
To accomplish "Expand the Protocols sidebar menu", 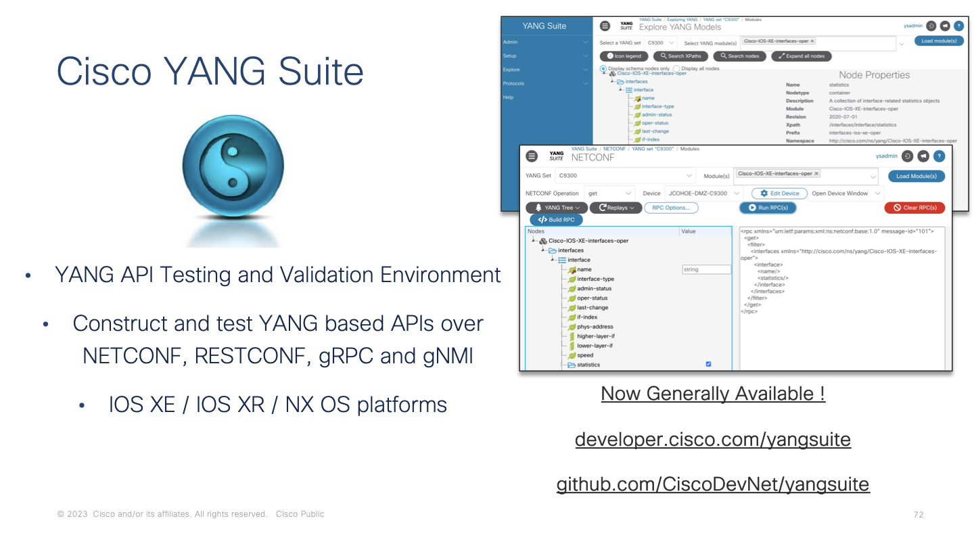I will tap(547, 83).
